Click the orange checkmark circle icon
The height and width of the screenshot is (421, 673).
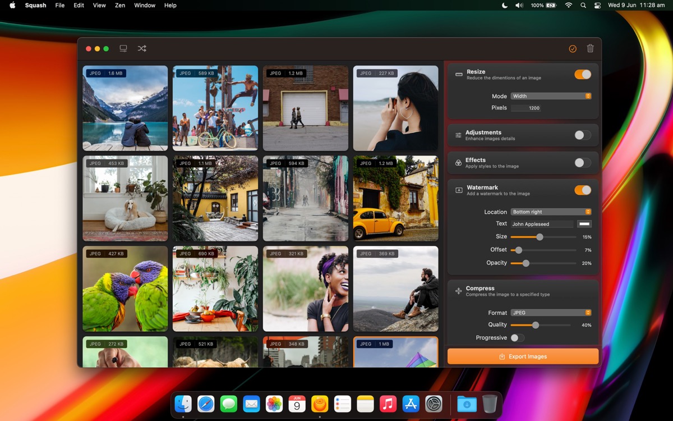(x=573, y=49)
